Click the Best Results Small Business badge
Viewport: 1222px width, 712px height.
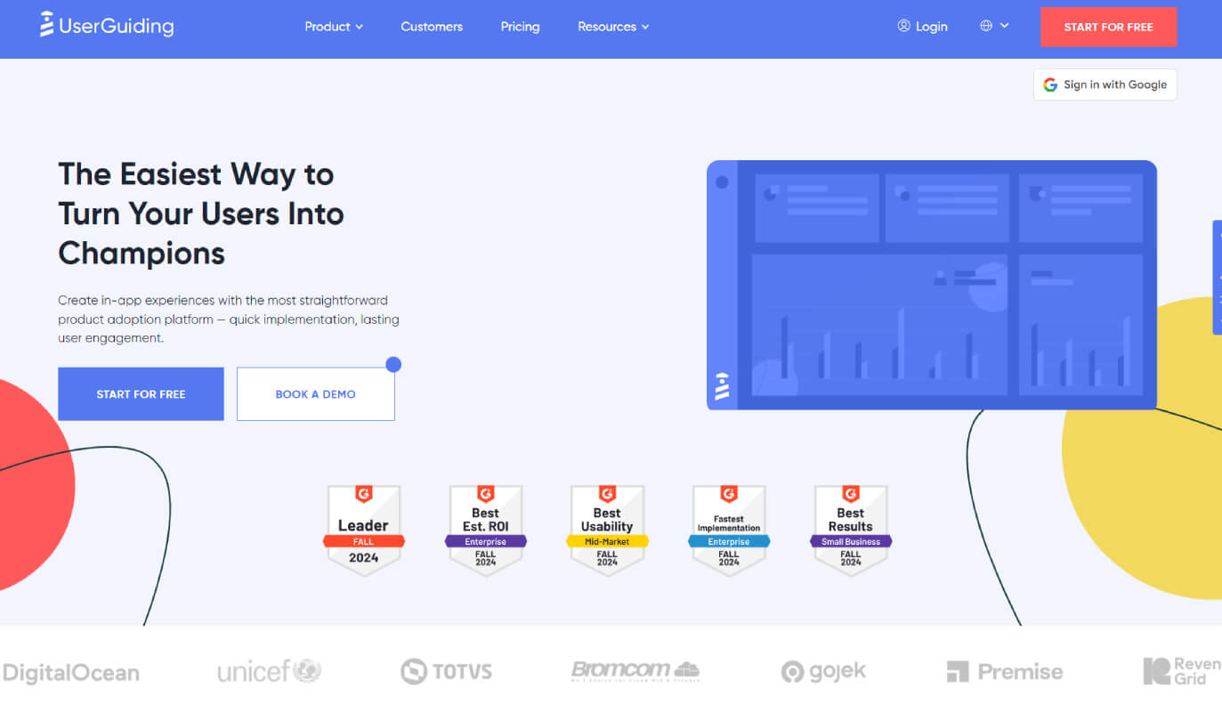851,530
